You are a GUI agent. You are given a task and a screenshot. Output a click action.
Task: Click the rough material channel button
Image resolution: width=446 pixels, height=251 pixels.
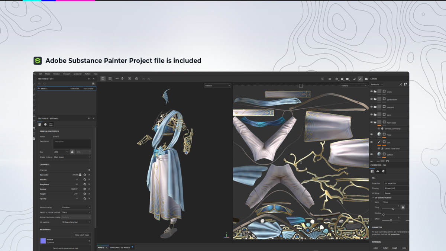[394, 248]
